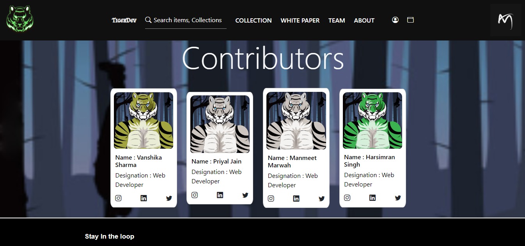Open Harsimran Singh's Instagram icon

point(347,198)
